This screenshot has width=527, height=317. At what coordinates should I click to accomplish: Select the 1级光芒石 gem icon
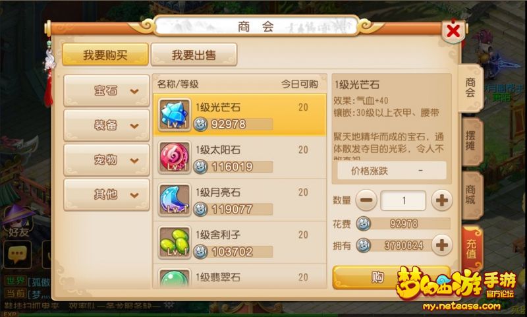tap(175, 115)
